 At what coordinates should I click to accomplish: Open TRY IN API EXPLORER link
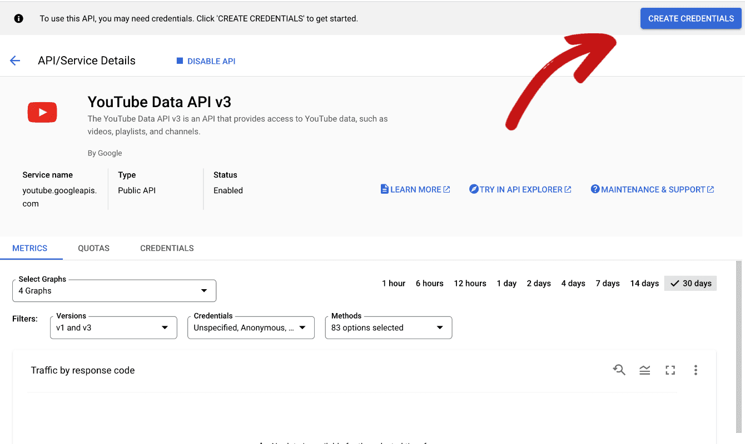click(x=520, y=189)
